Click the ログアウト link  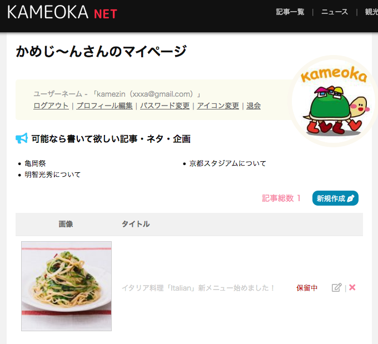coord(51,106)
